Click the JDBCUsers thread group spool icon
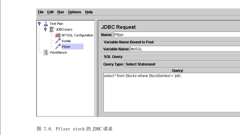The height and width of the screenshot is (135, 240). pos(52,29)
